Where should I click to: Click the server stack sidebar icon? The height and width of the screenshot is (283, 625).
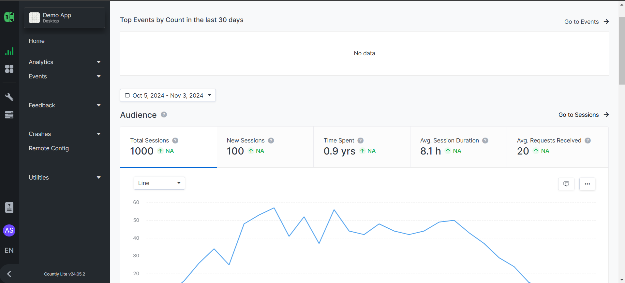(9, 115)
